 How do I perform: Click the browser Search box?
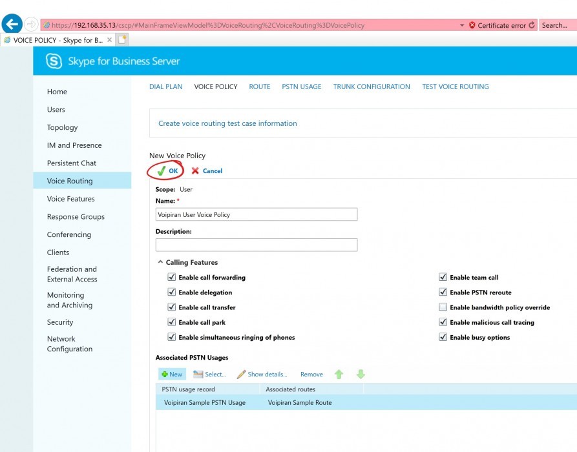[x=558, y=25]
